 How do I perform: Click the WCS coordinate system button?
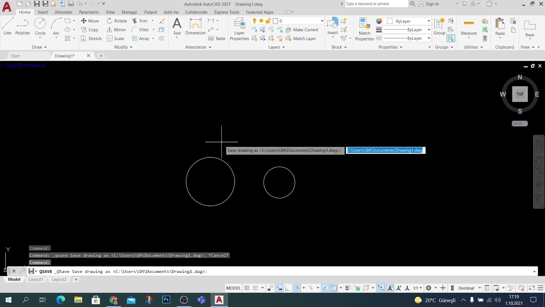coord(519,124)
